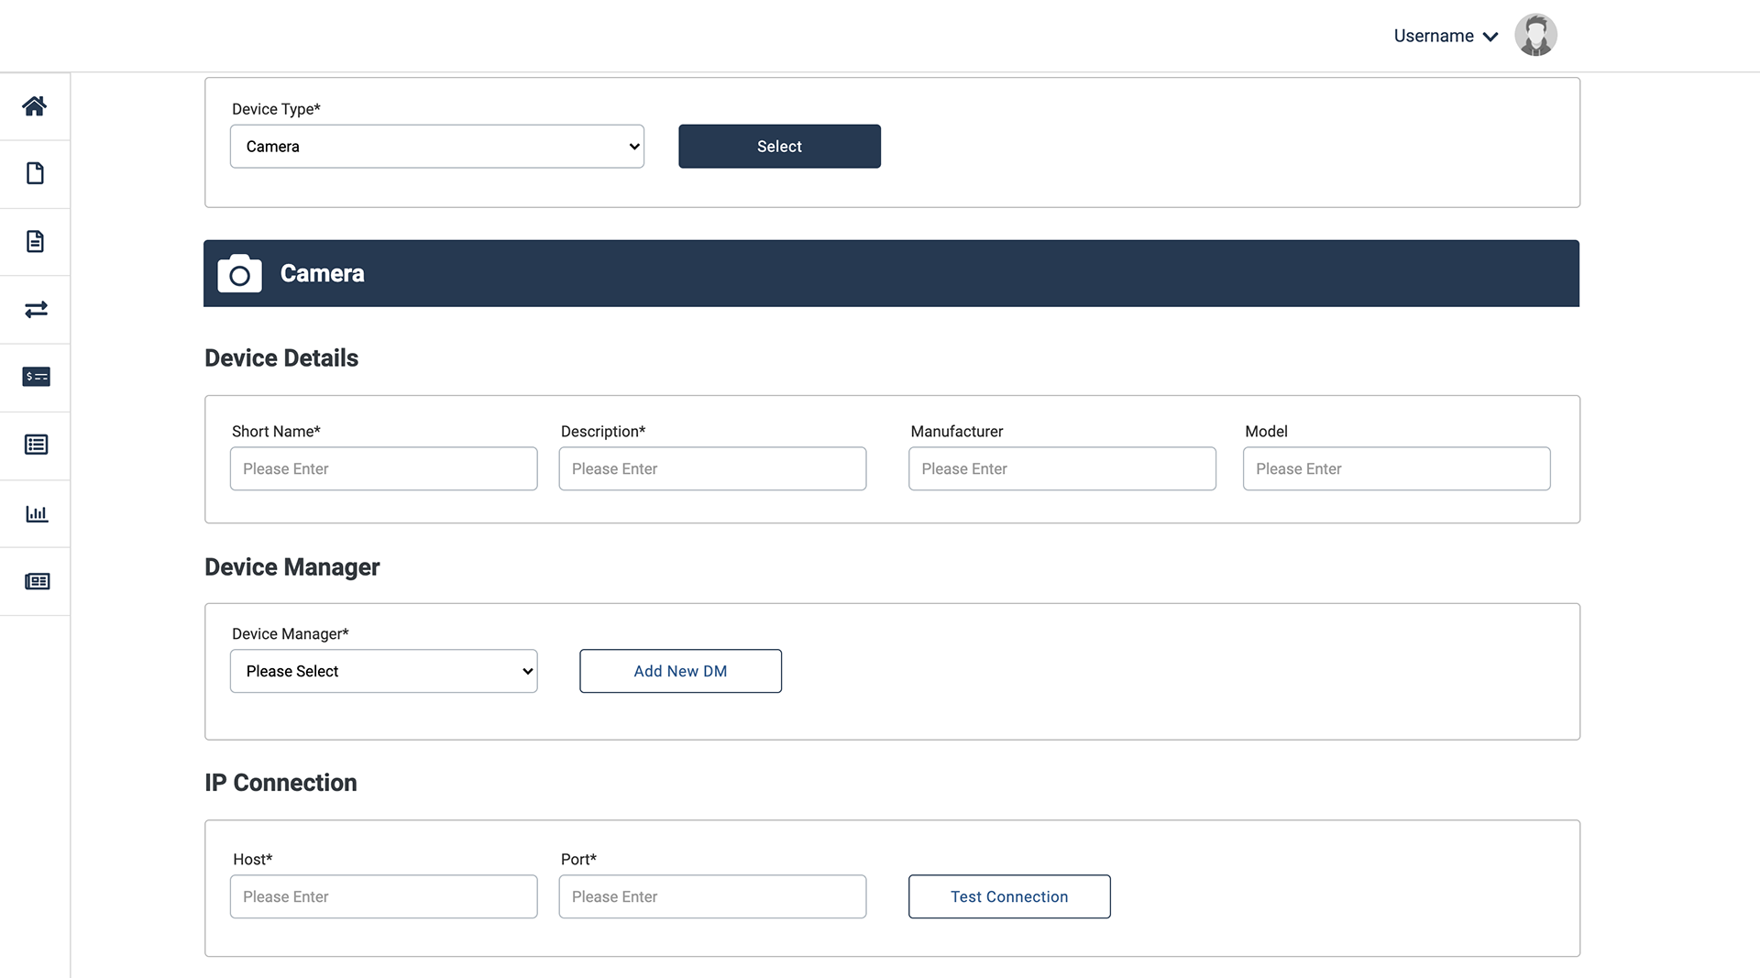
Task: Click the Device Manager* field label
Action: (x=290, y=634)
